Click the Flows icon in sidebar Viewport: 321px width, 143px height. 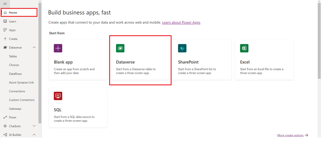[x=5, y=117]
